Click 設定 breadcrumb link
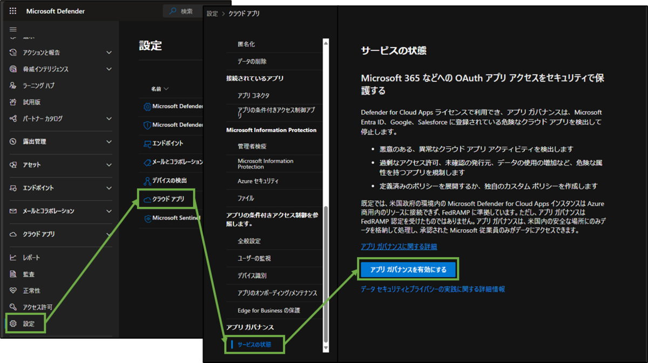 [212, 14]
